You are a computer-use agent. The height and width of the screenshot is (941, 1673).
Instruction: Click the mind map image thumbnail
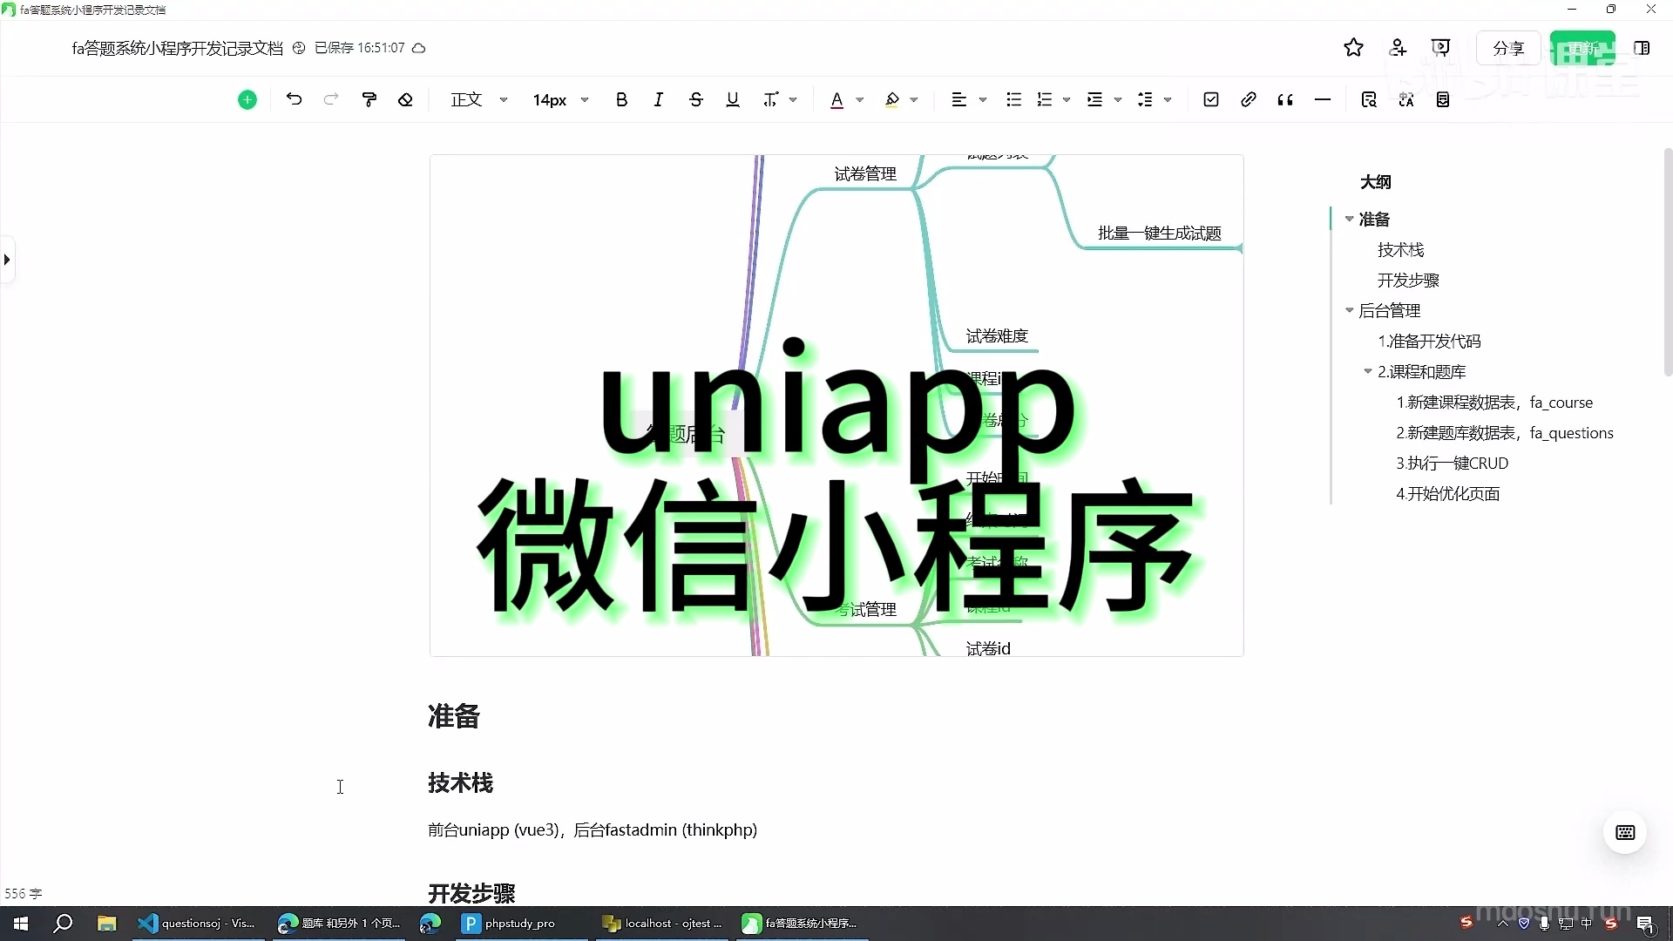point(836,405)
